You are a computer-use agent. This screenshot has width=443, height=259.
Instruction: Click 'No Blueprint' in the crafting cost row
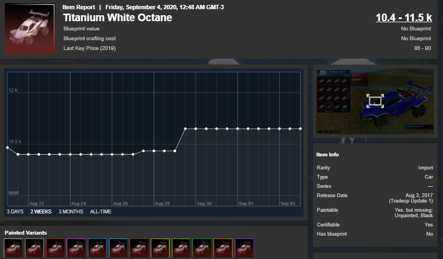click(416, 38)
